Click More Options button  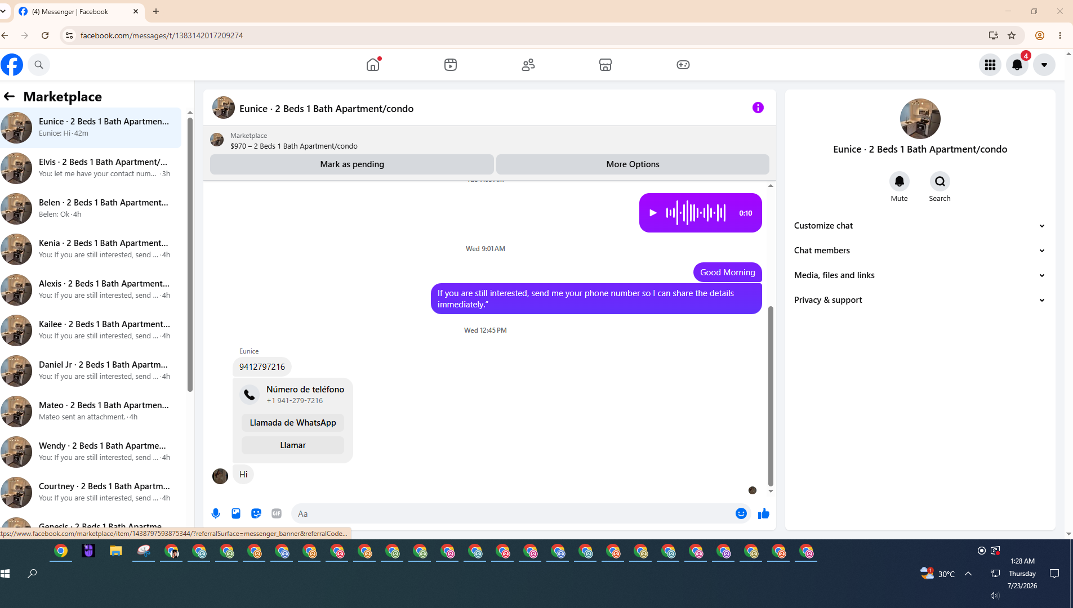633,164
